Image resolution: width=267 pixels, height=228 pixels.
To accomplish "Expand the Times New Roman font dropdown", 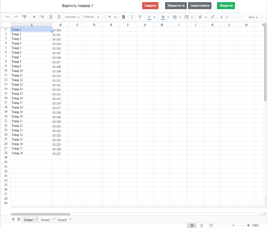I will click(x=92, y=17).
